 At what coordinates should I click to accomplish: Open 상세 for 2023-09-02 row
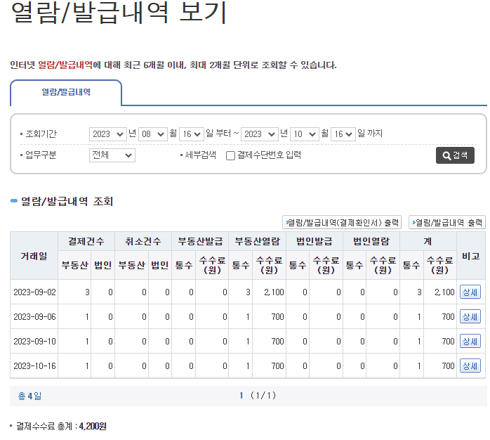tap(470, 292)
